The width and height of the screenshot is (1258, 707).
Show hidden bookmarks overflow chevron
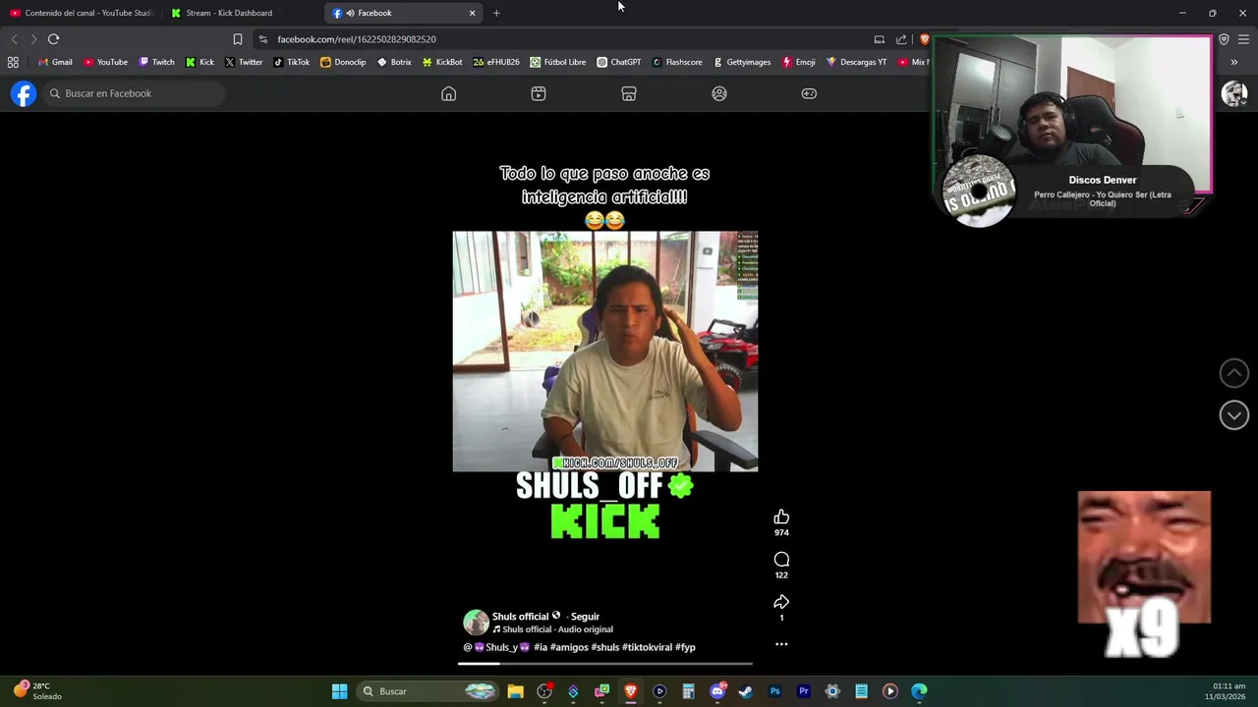click(1234, 62)
